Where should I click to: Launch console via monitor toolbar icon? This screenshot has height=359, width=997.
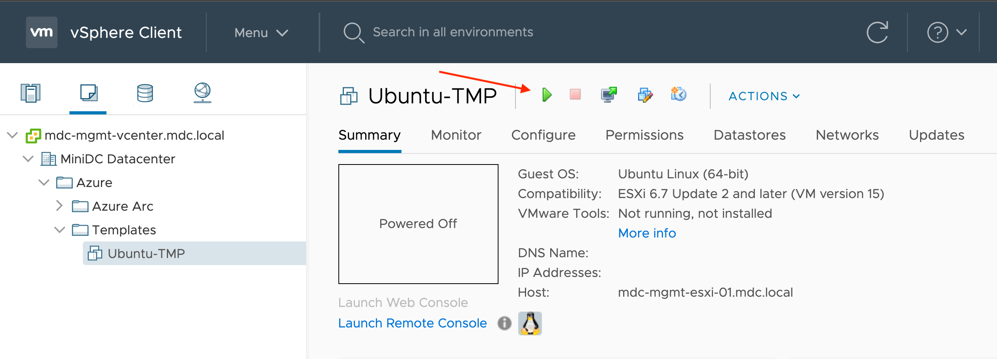click(609, 95)
